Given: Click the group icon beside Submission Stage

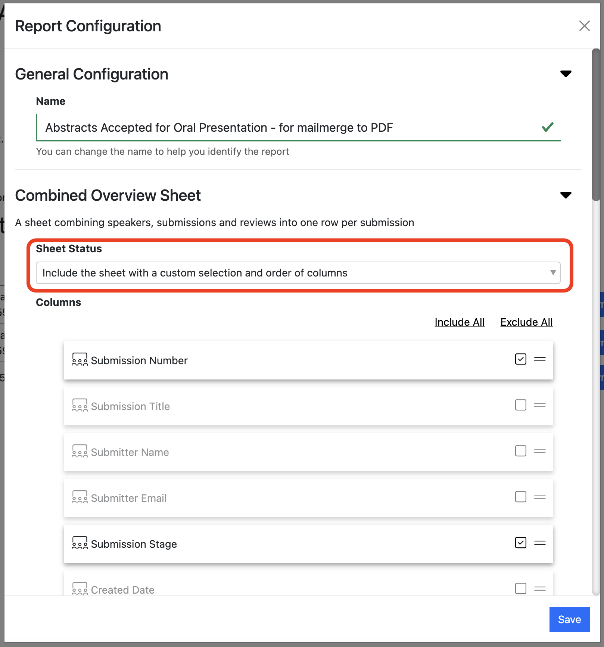Looking at the screenshot, I should click(80, 543).
